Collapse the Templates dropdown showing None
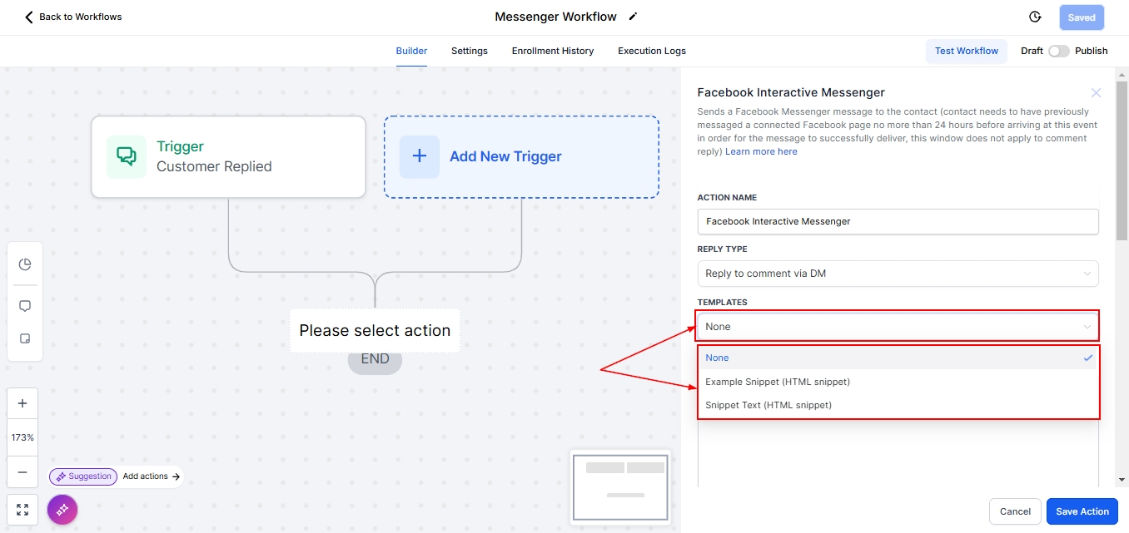 coord(898,327)
